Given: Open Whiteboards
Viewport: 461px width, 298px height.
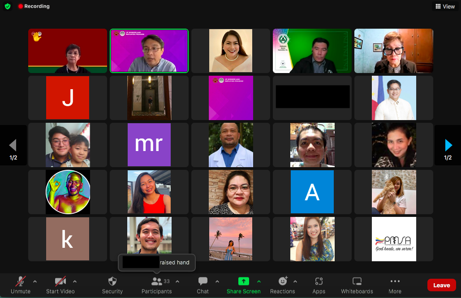Looking at the screenshot, I should tap(357, 285).
